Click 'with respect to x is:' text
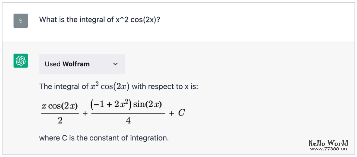The image size is (357, 157). click(165, 87)
